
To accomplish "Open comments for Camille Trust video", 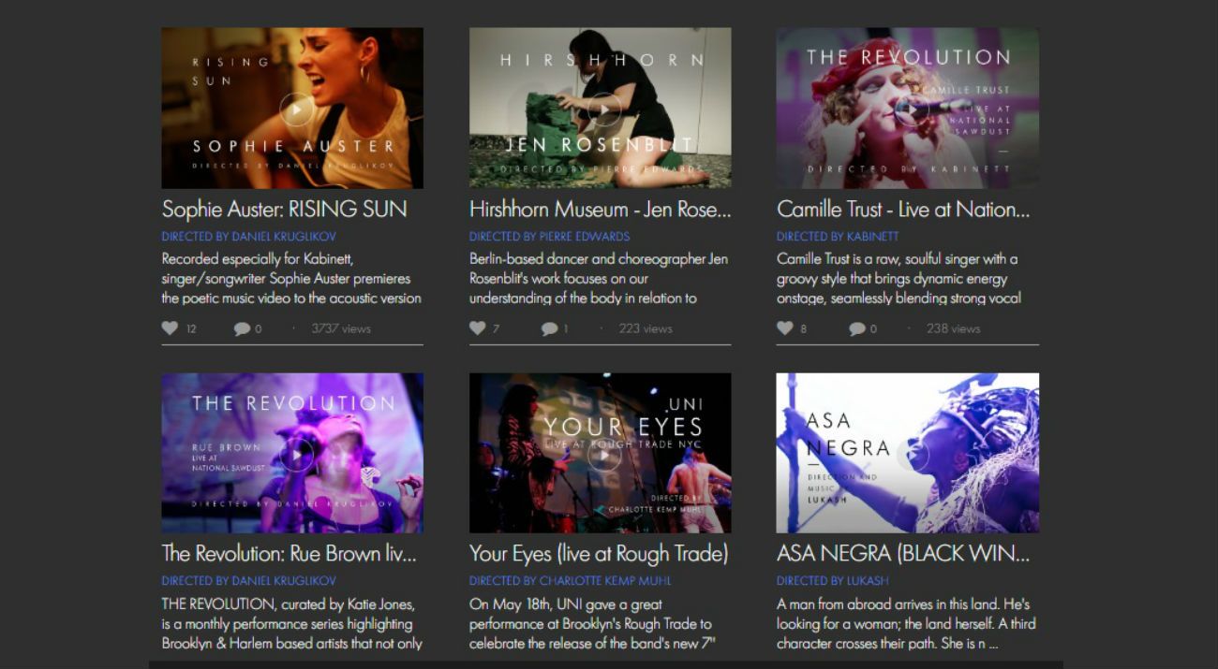I will click(857, 328).
